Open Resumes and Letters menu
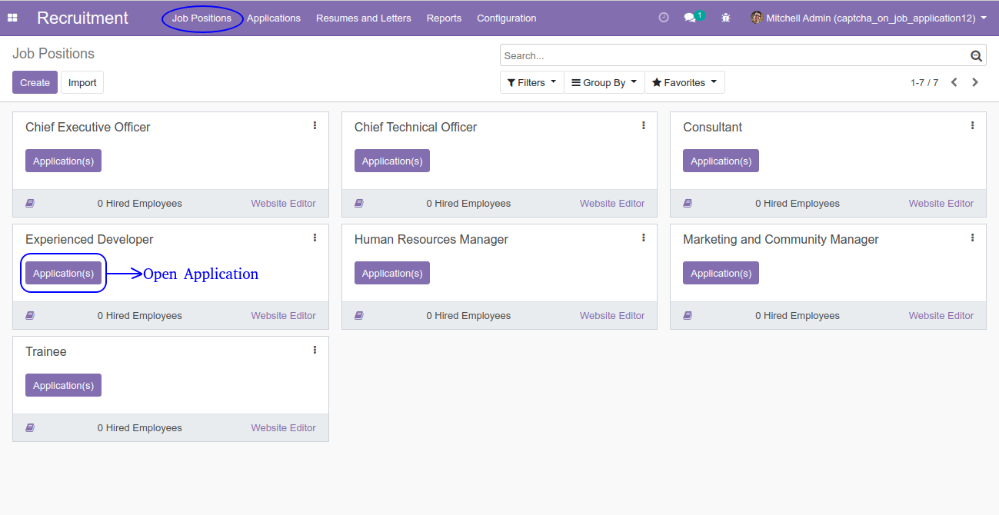999x515 pixels. point(364,18)
